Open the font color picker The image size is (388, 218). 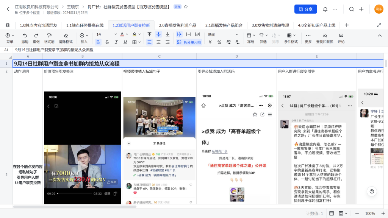(x=124, y=34)
